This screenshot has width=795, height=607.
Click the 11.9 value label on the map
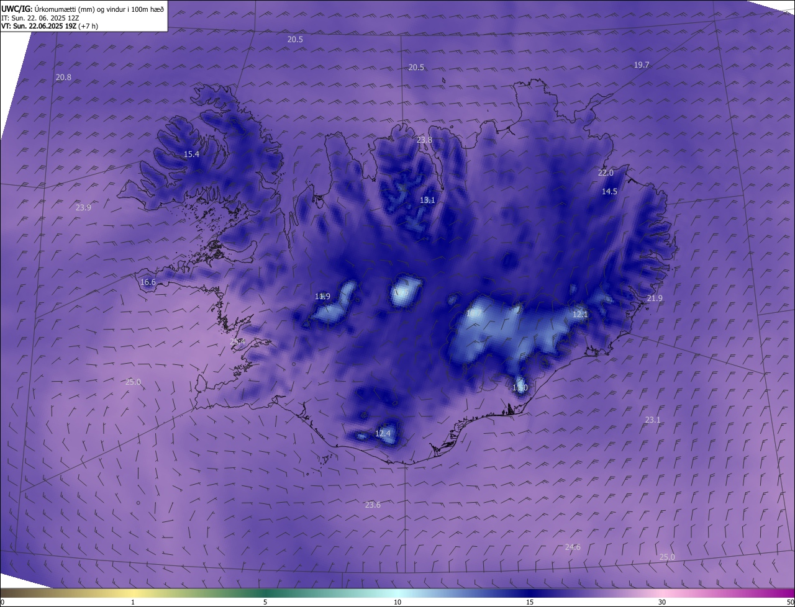click(322, 297)
